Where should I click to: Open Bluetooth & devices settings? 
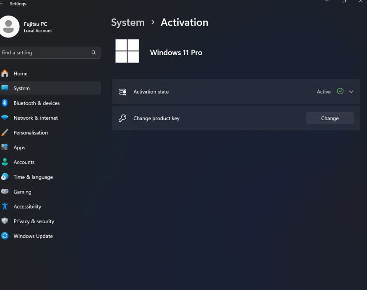(50, 103)
